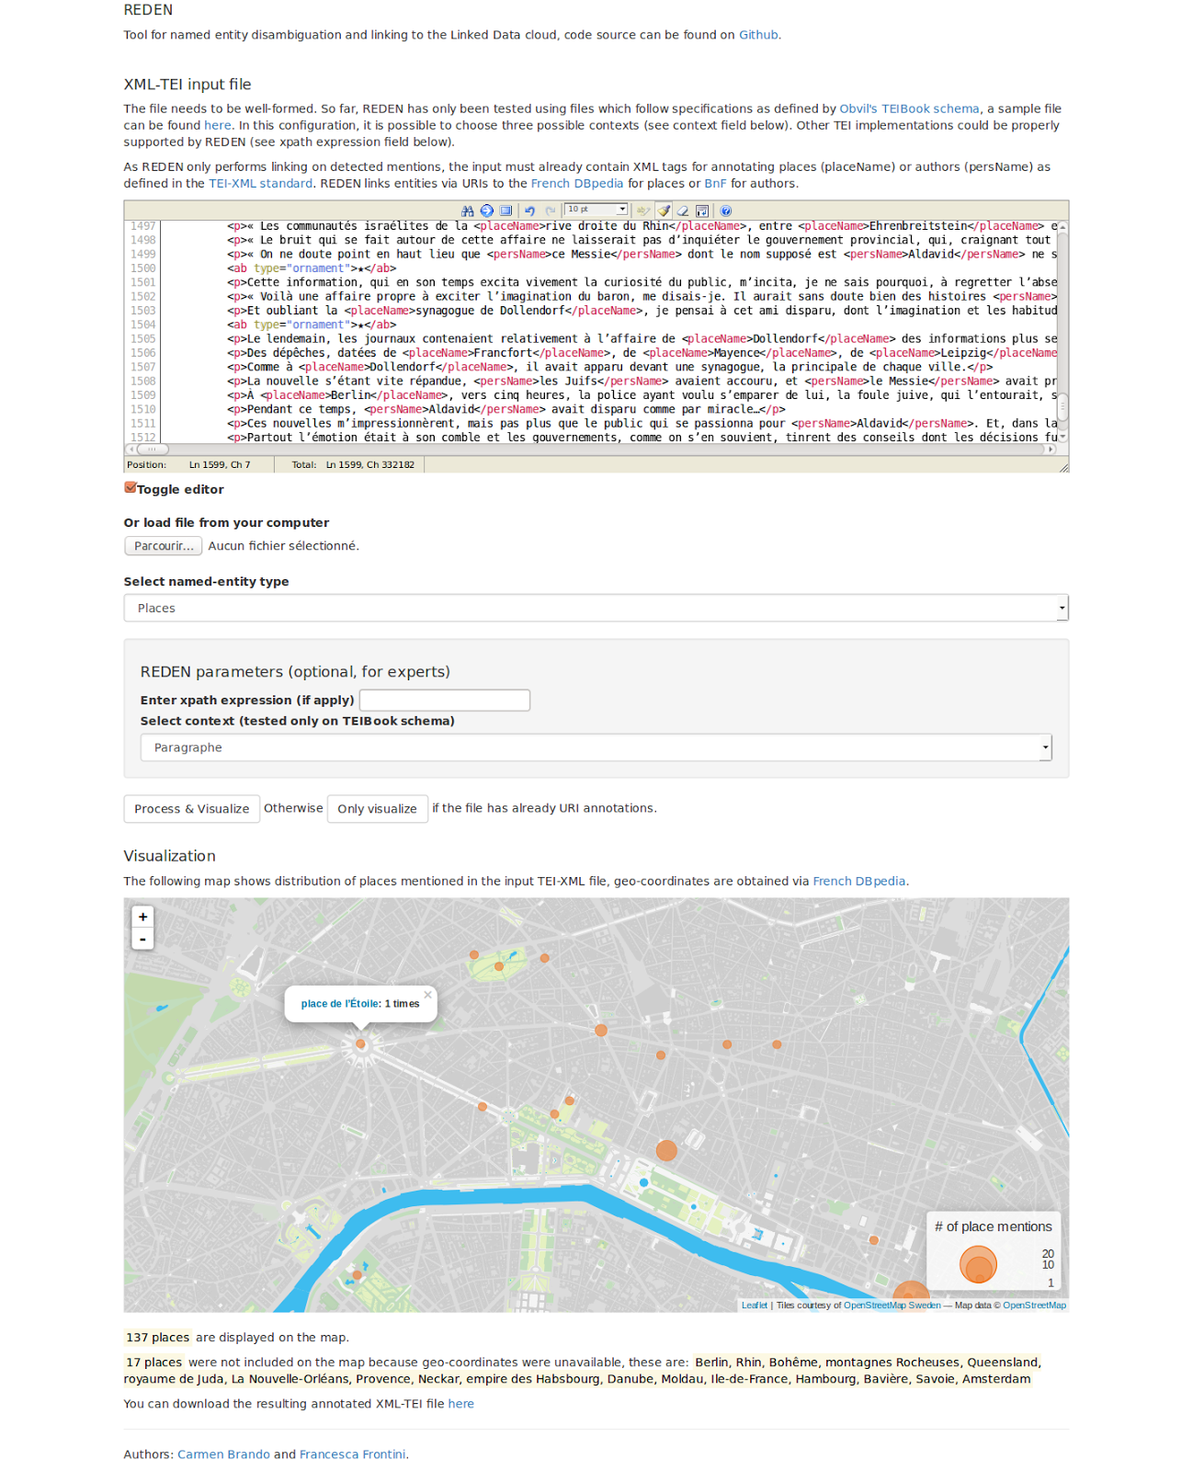
Task: Click the Process & Visualize button
Action: click(x=192, y=809)
